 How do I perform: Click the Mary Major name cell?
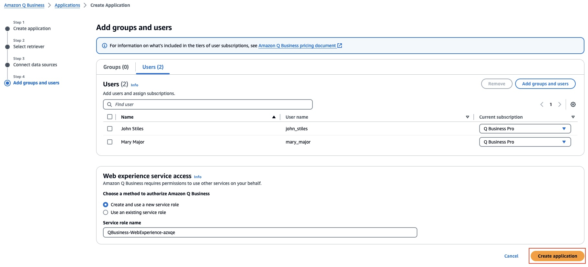pyautogui.click(x=133, y=142)
